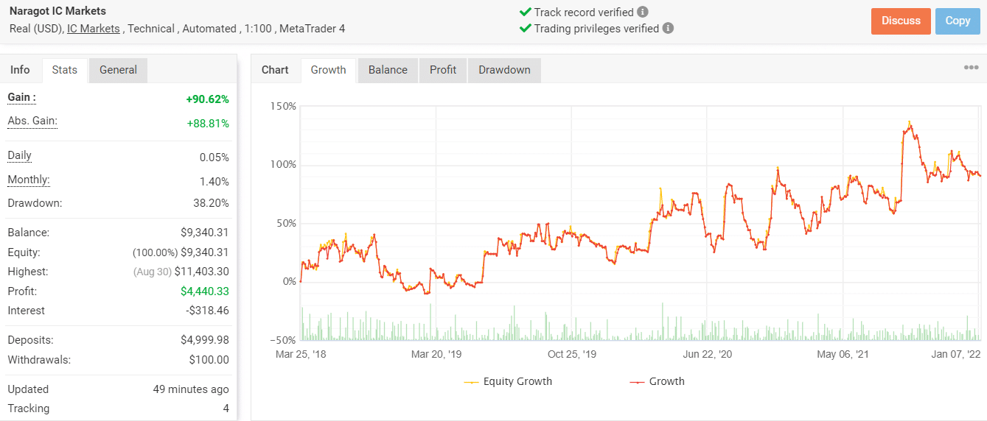The height and width of the screenshot is (421, 987).
Task: Switch to the Stats tab
Action: coord(65,70)
